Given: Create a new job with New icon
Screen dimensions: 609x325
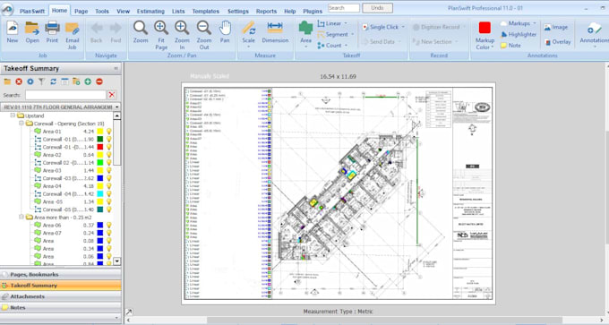Looking at the screenshot, I should (x=12, y=32).
